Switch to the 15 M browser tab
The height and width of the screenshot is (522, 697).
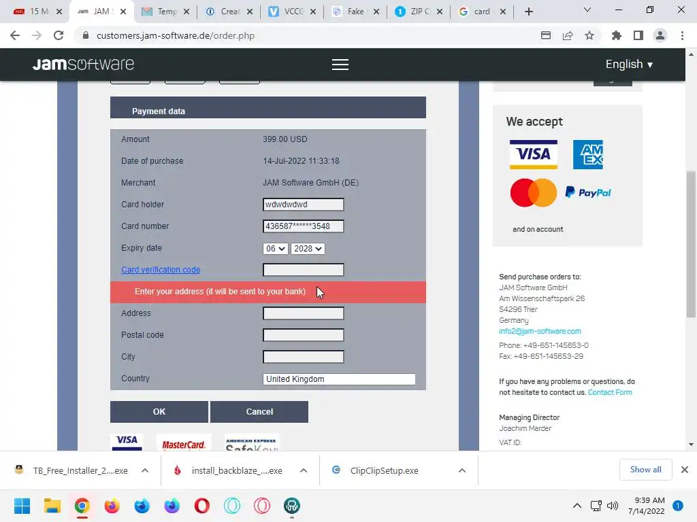pyautogui.click(x=31, y=12)
